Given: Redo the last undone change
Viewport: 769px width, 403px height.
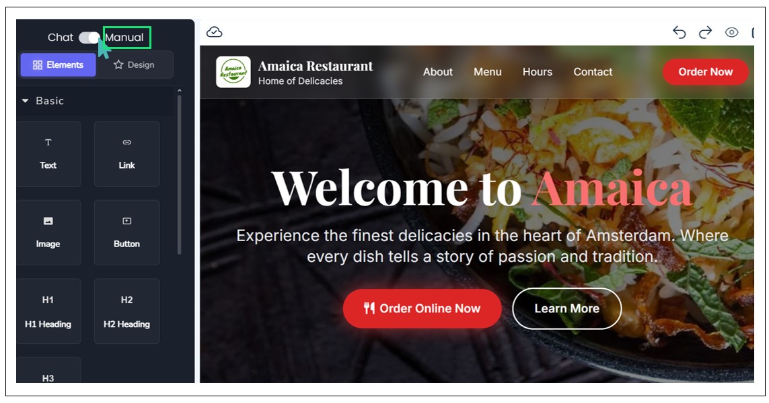Looking at the screenshot, I should (x=705, y=32).
